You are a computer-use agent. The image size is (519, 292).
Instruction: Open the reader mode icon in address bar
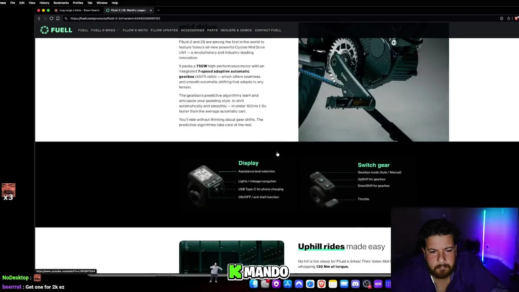tap(502, 18)
